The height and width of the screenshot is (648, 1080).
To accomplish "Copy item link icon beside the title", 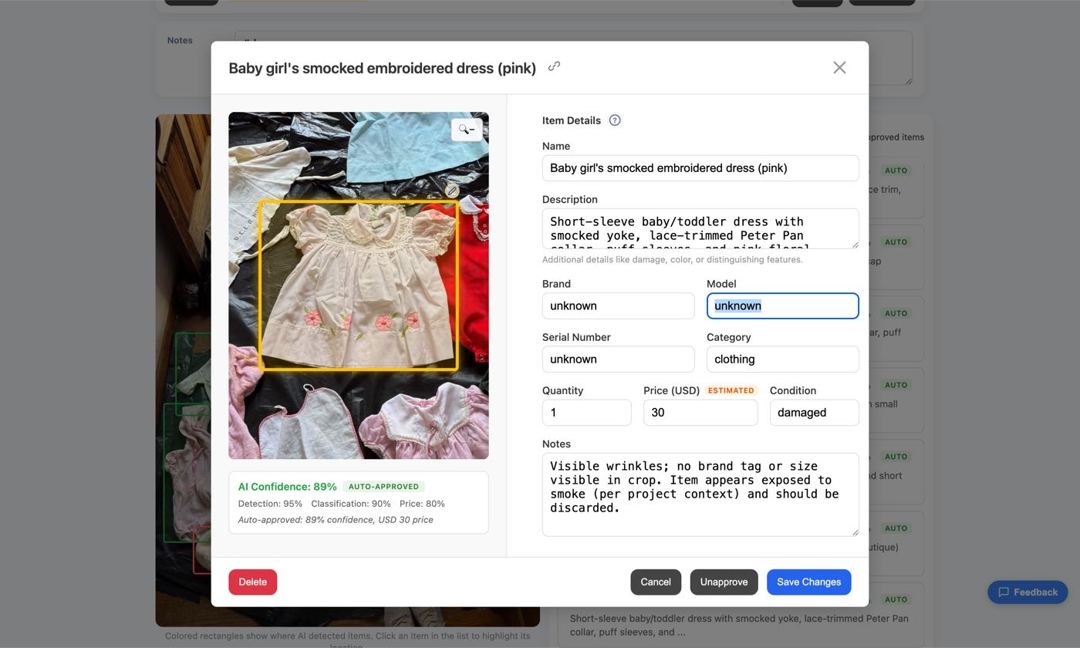I will pyautogui.click(x=554, y=66).
